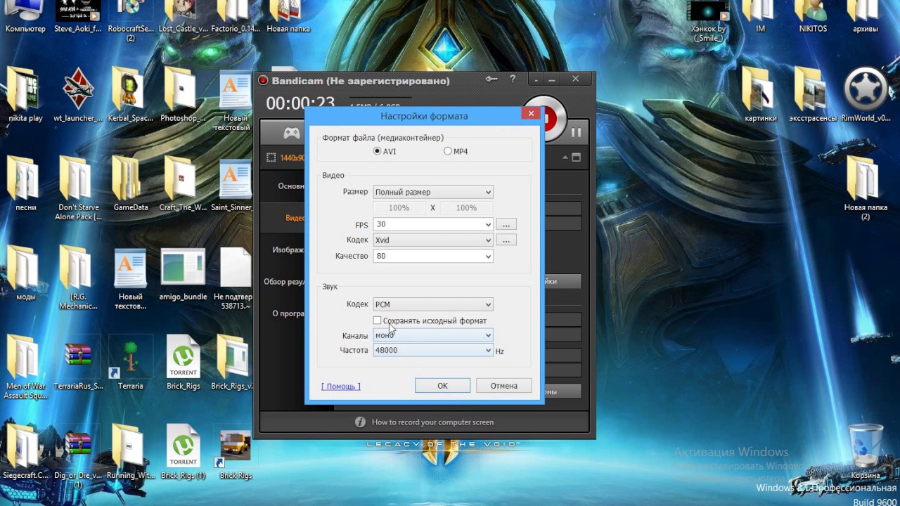Select the Хэнкок by (_Smile_) icon
This screenshot has height=506, width=900.
(708, 21)
